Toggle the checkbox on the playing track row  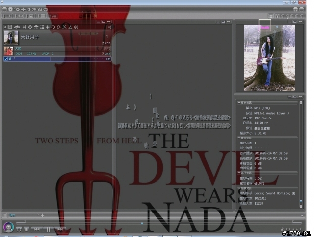pos(6,59)
